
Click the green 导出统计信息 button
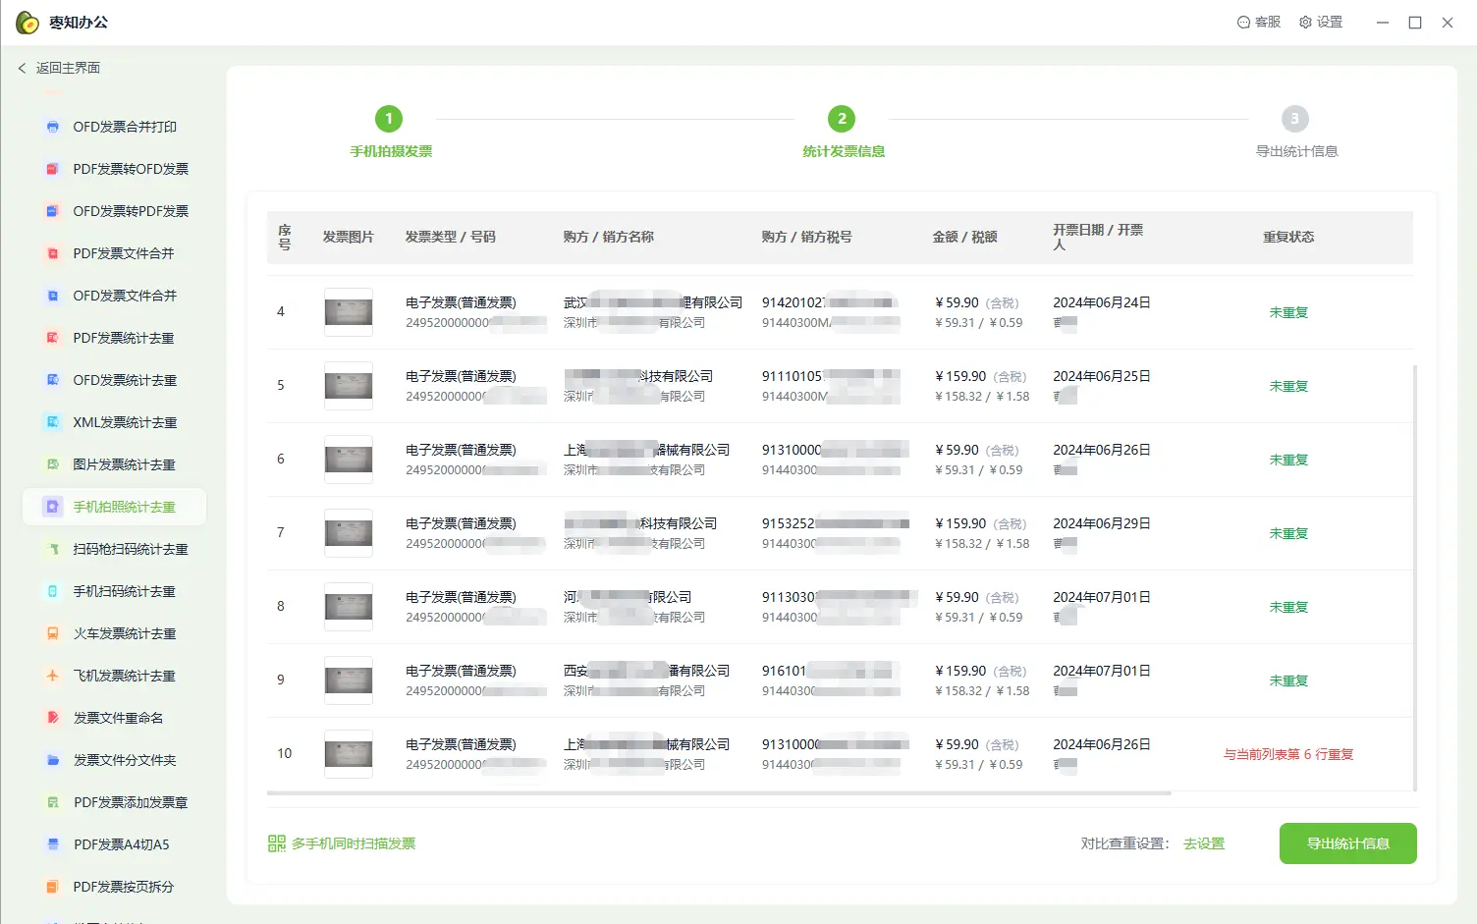point(1347,843)
